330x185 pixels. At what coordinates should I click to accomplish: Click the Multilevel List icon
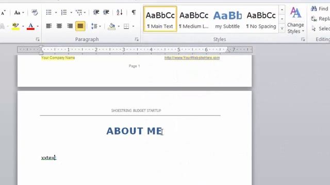pyautogui.click(x=79, y=12)
